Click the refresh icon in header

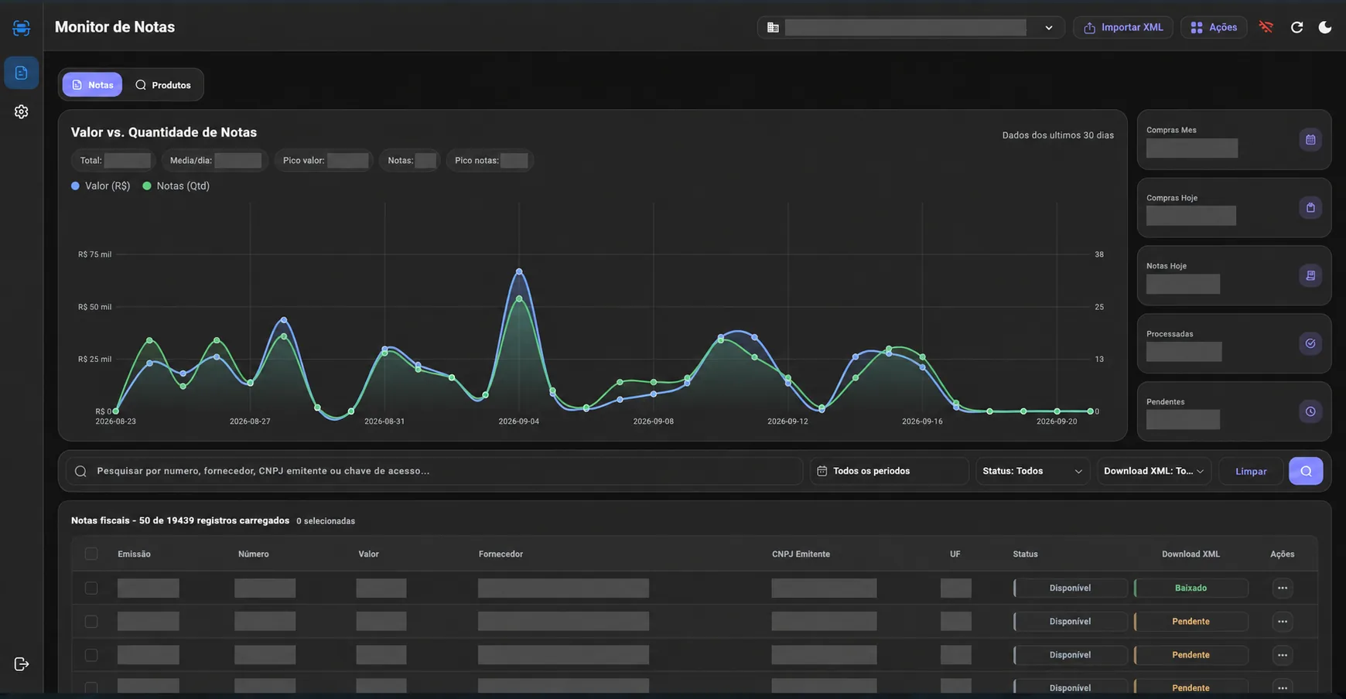(1296, 27)
